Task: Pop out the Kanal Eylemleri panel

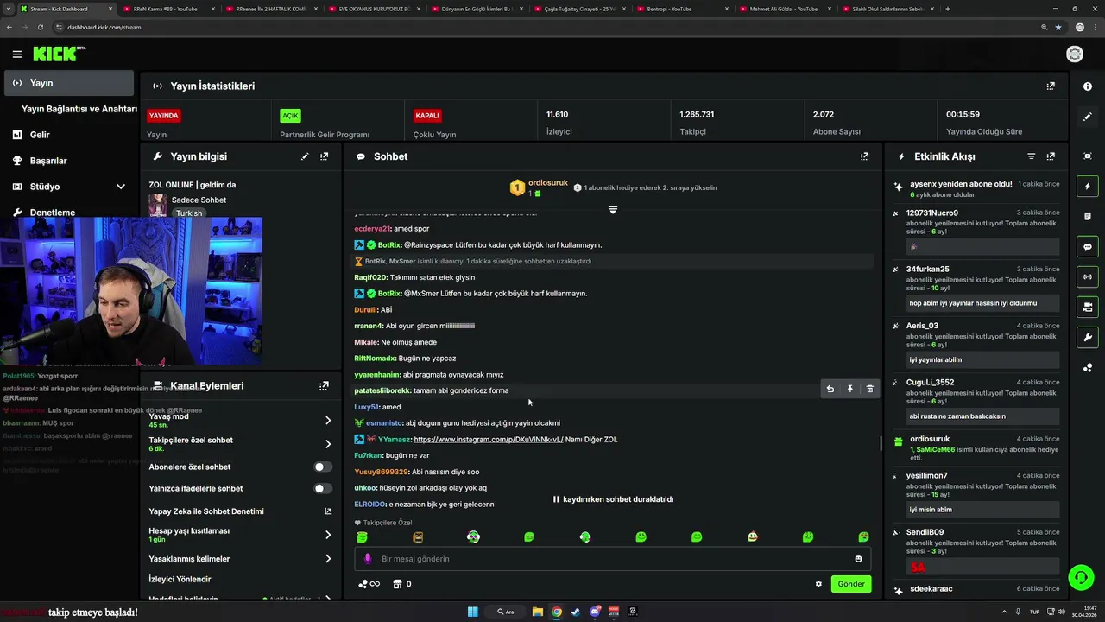Action: tap(324, 385)
